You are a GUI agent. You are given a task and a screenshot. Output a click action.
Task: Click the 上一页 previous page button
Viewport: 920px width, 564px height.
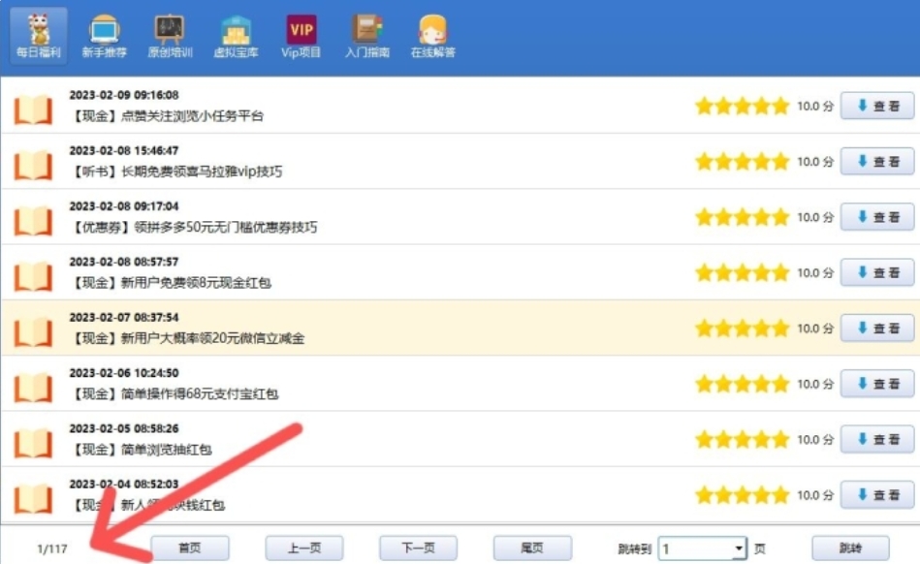303,548
